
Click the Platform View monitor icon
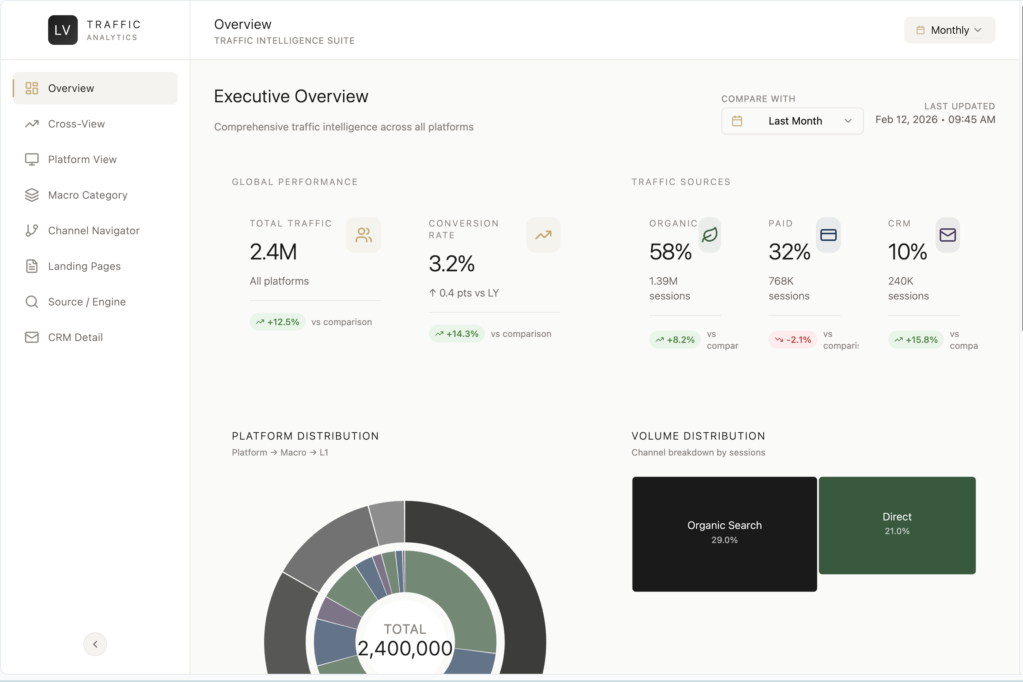(x=32, y=160)
